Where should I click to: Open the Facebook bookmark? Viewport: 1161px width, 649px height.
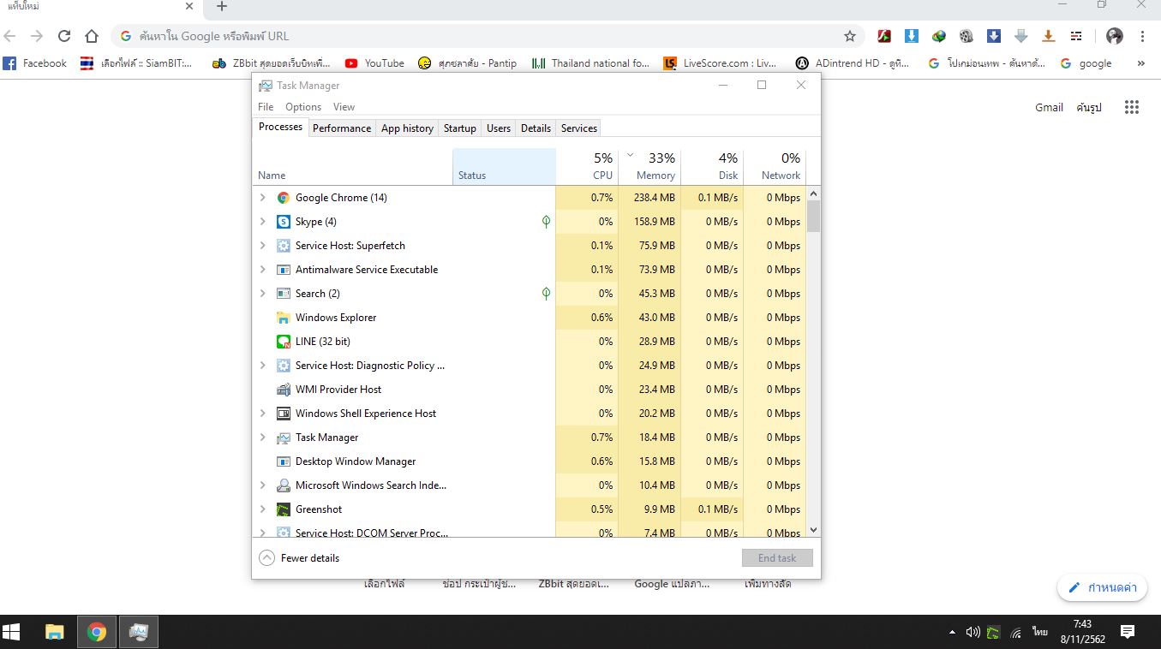coord(35,63)
